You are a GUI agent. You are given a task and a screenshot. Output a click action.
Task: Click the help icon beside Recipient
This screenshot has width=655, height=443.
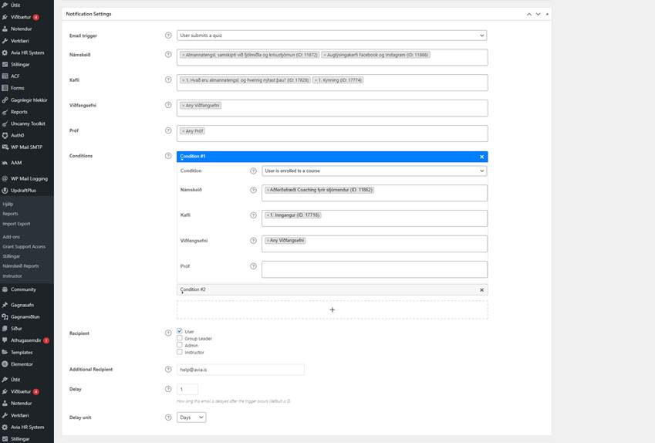(168, 333)
